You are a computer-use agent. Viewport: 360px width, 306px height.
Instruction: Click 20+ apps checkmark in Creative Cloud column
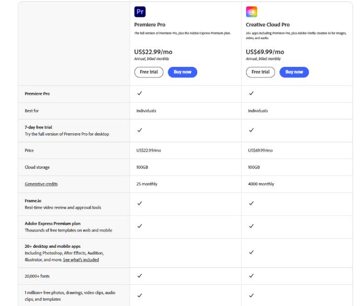click(x=252, y=253)
